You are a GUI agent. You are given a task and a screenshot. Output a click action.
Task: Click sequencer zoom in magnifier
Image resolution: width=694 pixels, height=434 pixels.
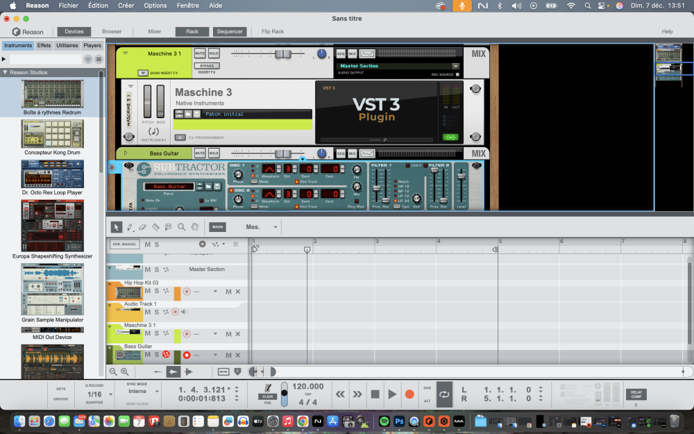[x=125, y=372]
